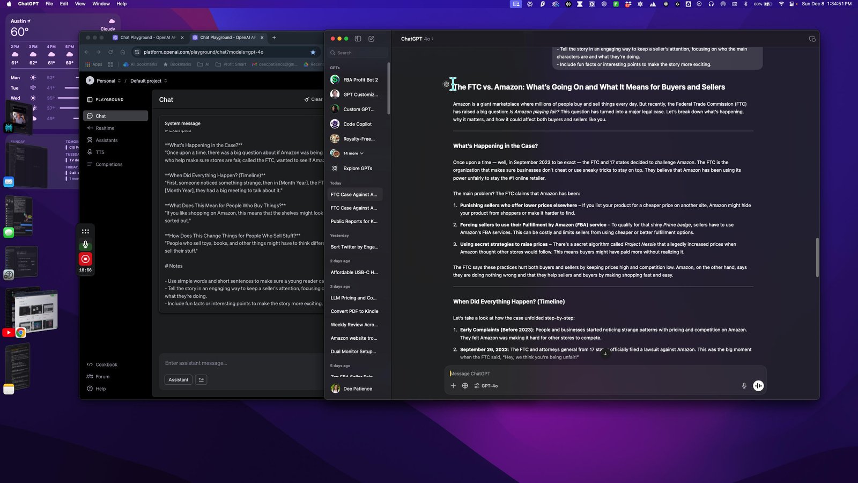Start voice mode with the waveform button

click(x=758, y=386)
